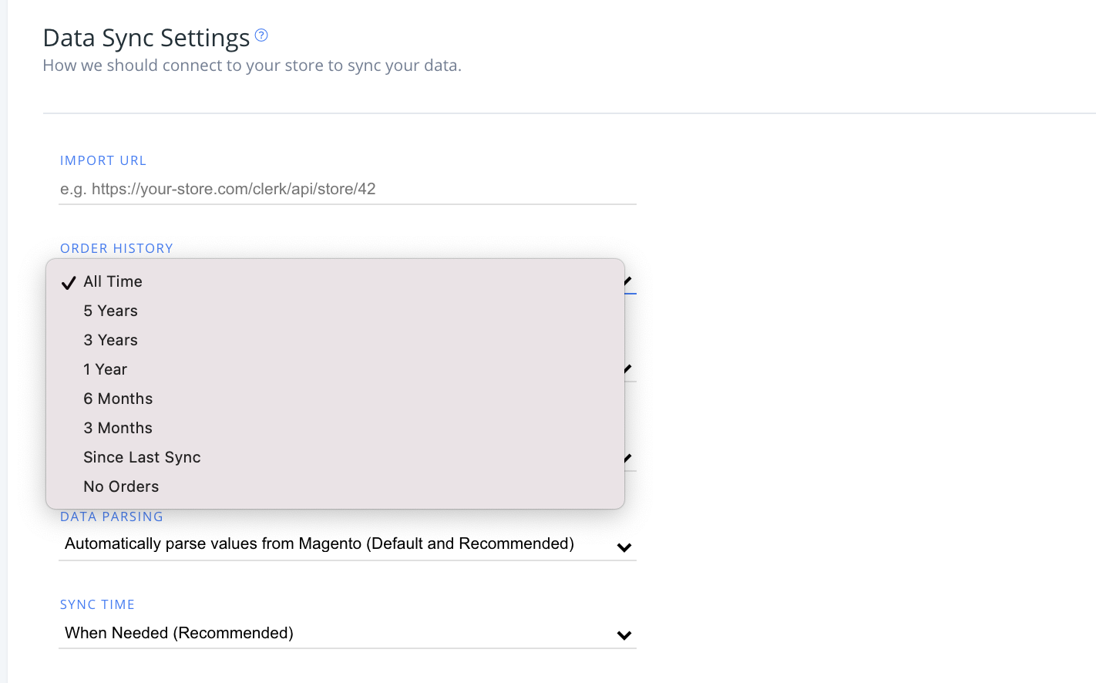Select the 5 Years option
Image resolution: width=1096 pixels, height=683 pixels.
pyautogui.click(x=111, y=311)
